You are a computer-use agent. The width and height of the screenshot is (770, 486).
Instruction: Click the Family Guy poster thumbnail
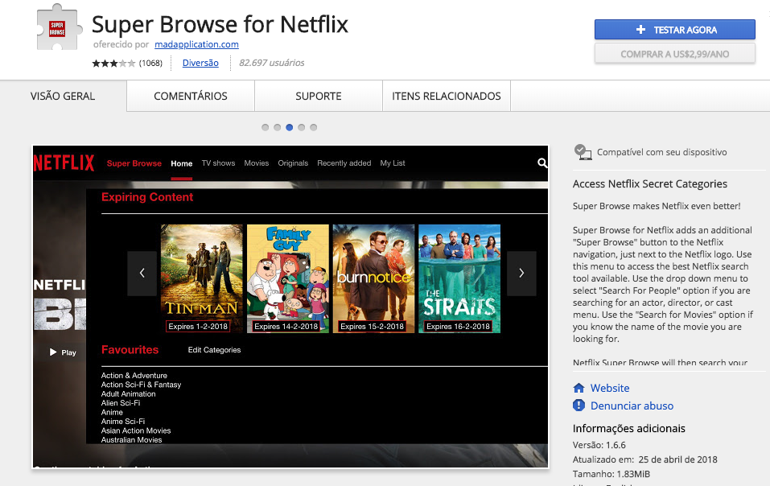288,279
